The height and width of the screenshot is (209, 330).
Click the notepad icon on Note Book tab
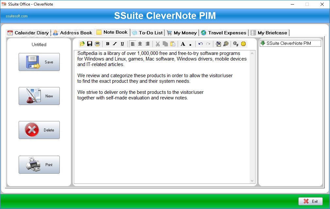tap(99, 32)
